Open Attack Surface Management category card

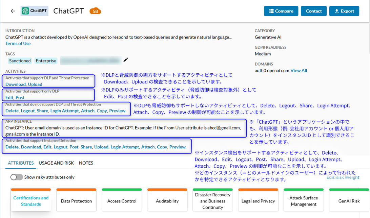304,201
